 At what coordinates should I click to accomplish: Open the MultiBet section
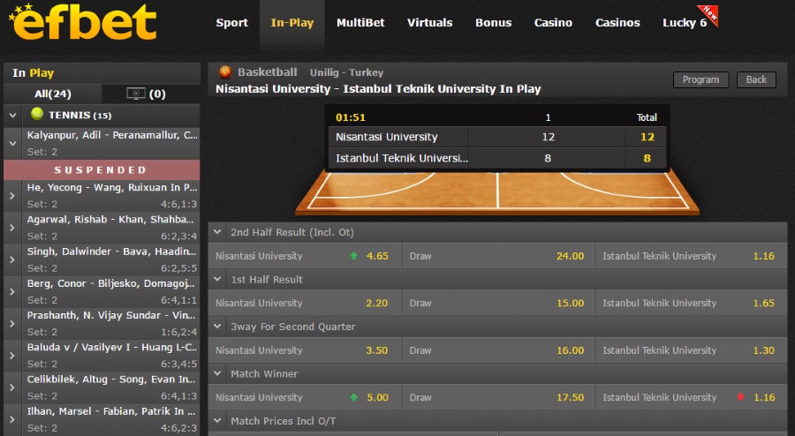click(360, 23)
